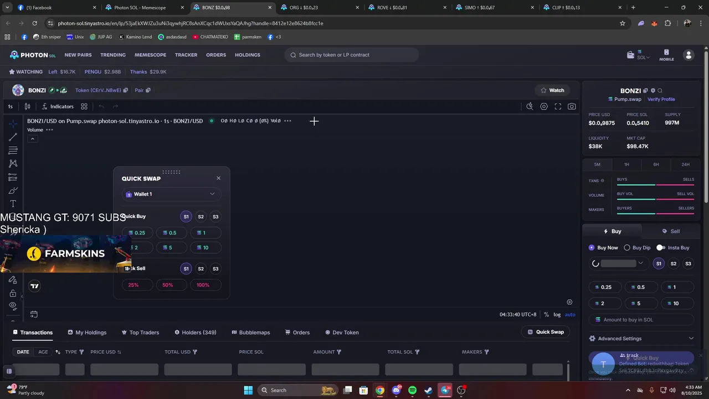Take a chart snapshot with camera icon
The width and height of the screenshot is (709, 399).
coord(572,106)
